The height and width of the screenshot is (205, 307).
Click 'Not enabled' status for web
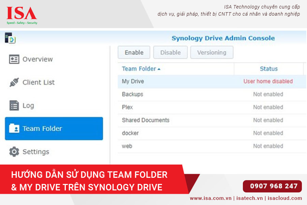coord(268,146)
